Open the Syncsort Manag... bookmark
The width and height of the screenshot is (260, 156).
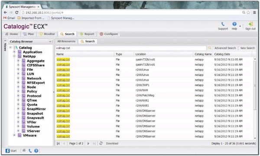point(61,18)
